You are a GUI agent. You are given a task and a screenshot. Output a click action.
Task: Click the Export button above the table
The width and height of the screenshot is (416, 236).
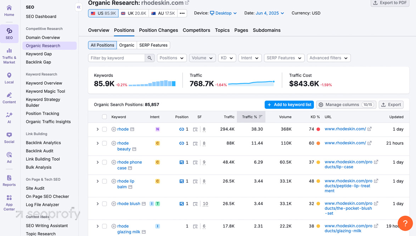pos(391,105)
